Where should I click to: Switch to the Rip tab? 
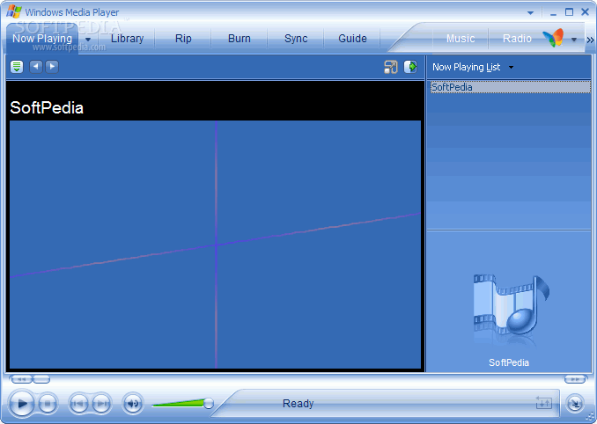(183, 39)
